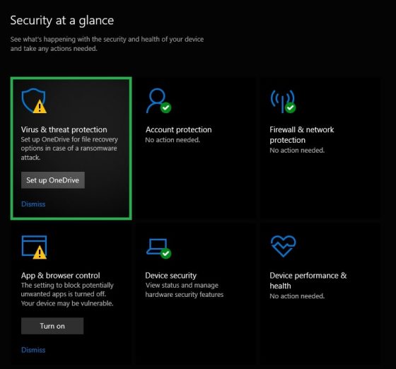The height and width of the screenshot is (369, 396).
Task: Click the Virus & threat protection shield icon
Action: (x=34, y=100)
